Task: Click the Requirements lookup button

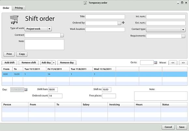Action: point(183,36)
